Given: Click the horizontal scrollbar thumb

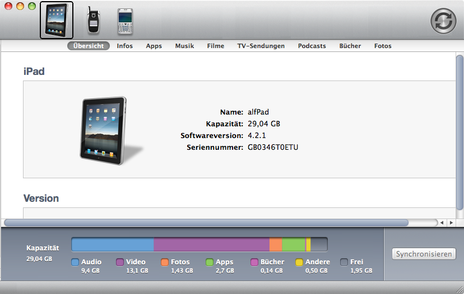Looking at the screenshot, I should click(x=206, y=222).
